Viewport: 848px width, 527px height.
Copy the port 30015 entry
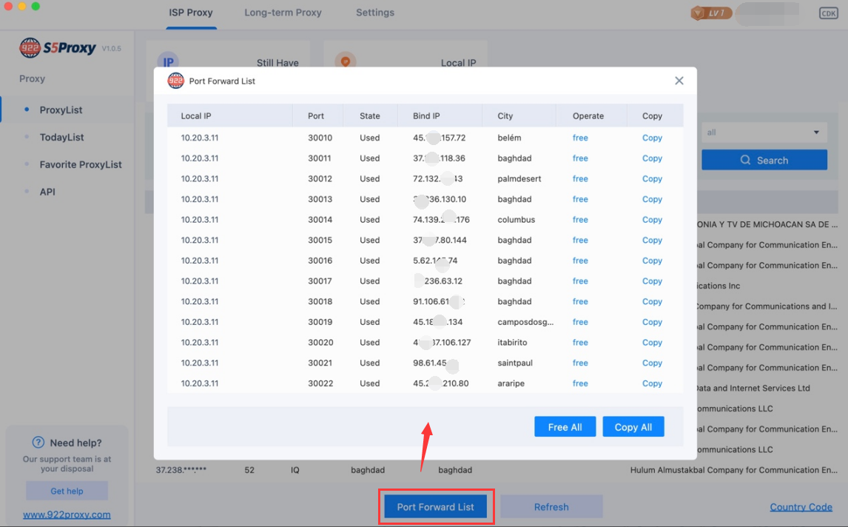click(x=652, y=241)
